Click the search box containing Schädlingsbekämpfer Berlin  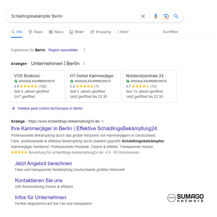95,16
